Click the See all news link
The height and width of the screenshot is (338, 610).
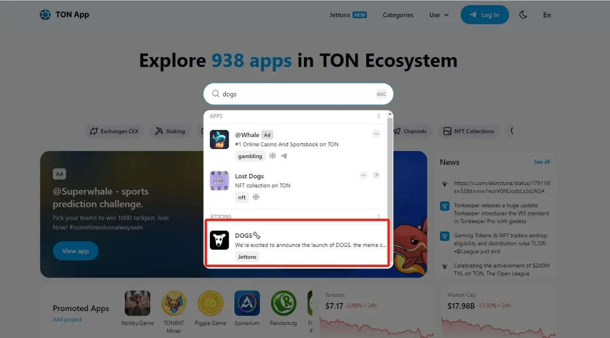(541, 162)
